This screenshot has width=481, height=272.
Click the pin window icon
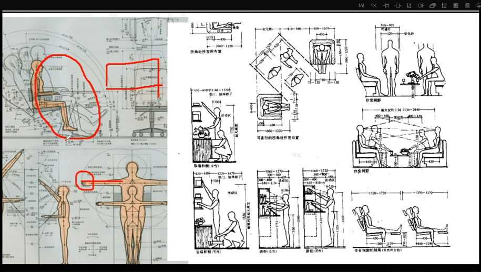[386, 5]
